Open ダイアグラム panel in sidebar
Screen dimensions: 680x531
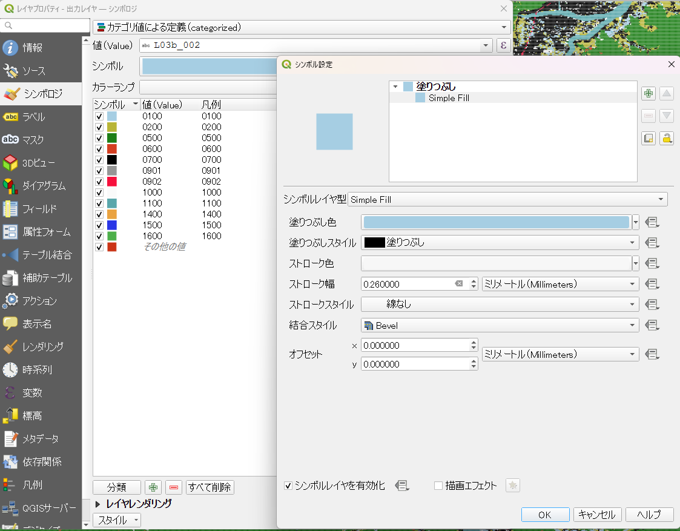(x=41, y=185)
